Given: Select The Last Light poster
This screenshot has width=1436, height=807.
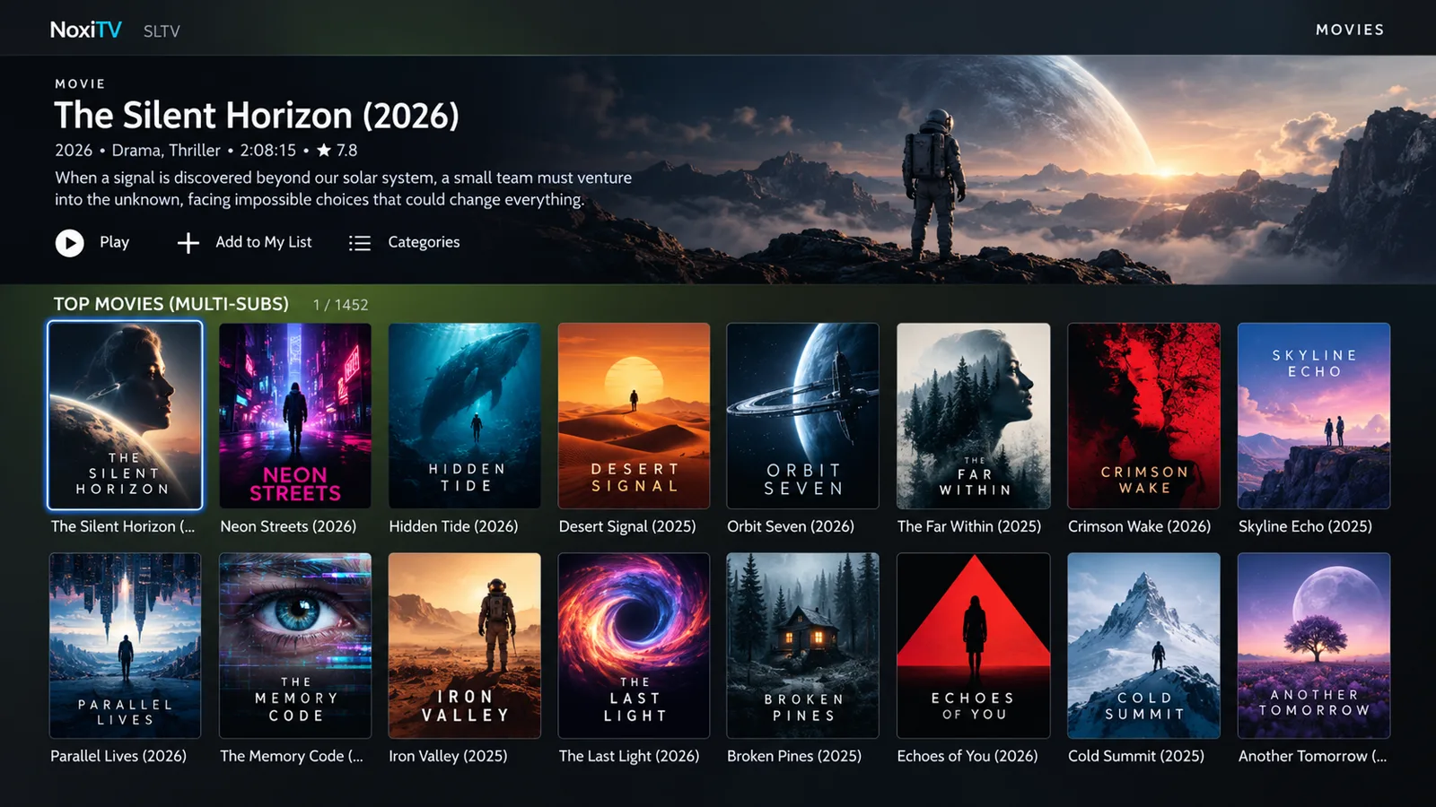Looking at the screenshot, I should 634,646.
